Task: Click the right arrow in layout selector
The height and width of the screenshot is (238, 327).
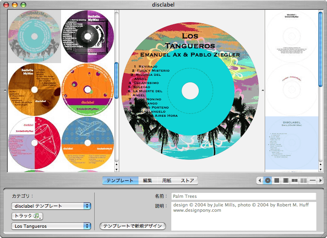Action: [320, 180]
